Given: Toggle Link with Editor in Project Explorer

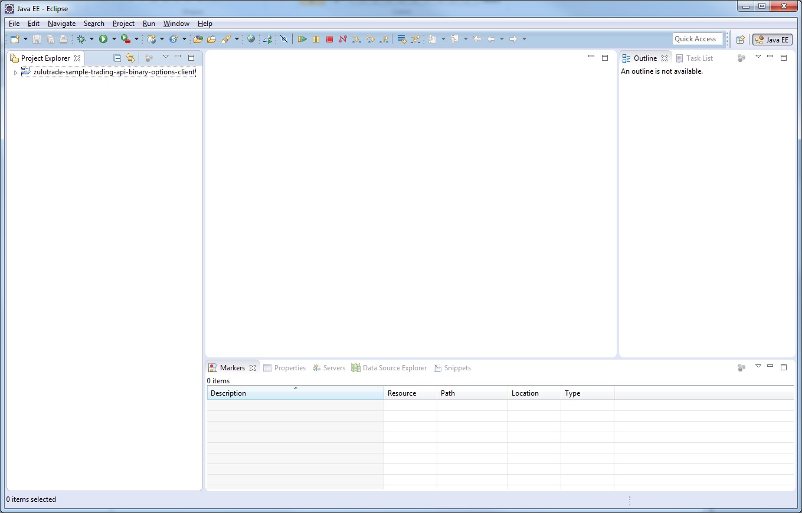Looking at the screenshot, I should pyautogui.click(x=130, y=58).
